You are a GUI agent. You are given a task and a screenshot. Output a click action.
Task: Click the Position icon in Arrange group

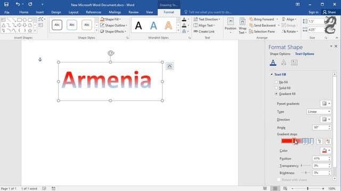pyautogui.click(x=230, y=22)
